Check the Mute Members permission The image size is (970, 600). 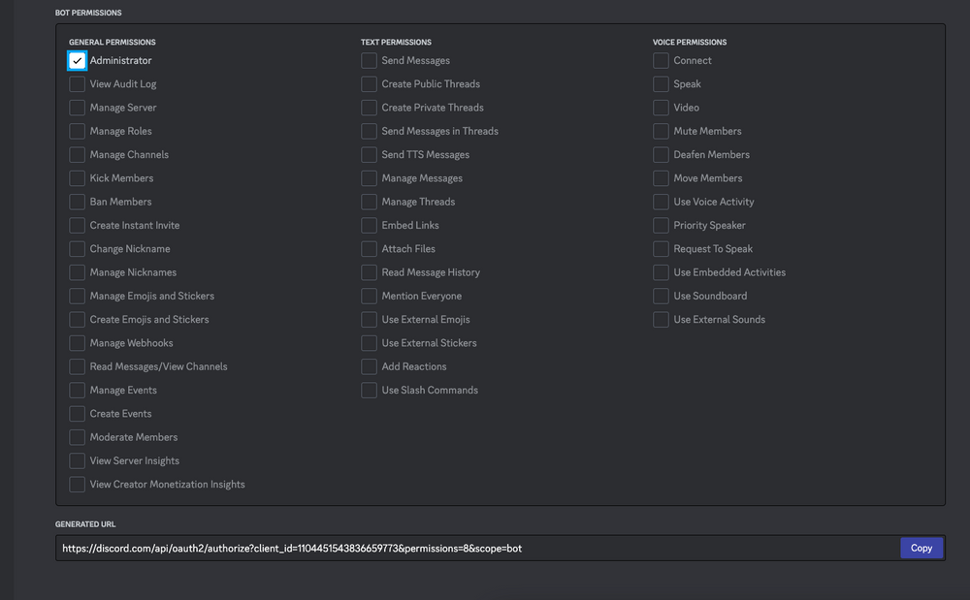(661, 131)
